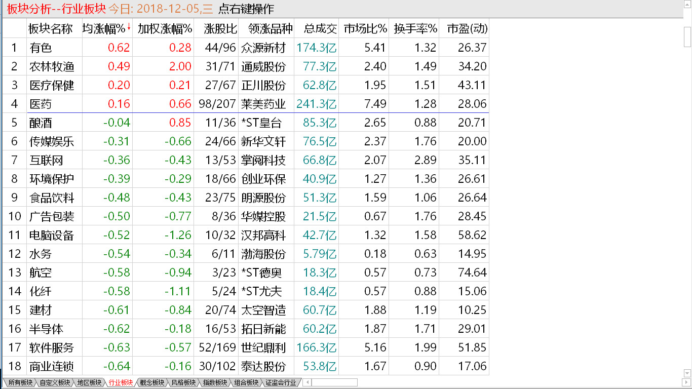Sort by 市盈(动) column header
This screenshot has height=389, width=692.
coord(467,29)
